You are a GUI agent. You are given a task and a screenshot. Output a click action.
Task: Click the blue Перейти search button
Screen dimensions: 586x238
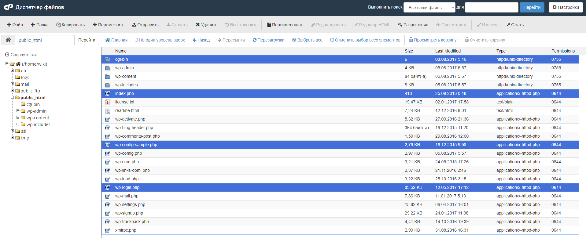tap(532, 7)
